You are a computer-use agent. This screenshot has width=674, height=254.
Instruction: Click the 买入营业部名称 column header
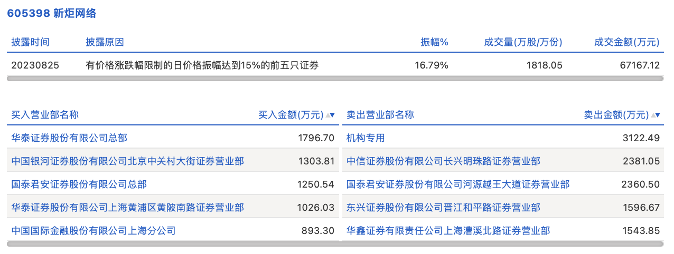(x=45, y=115)
